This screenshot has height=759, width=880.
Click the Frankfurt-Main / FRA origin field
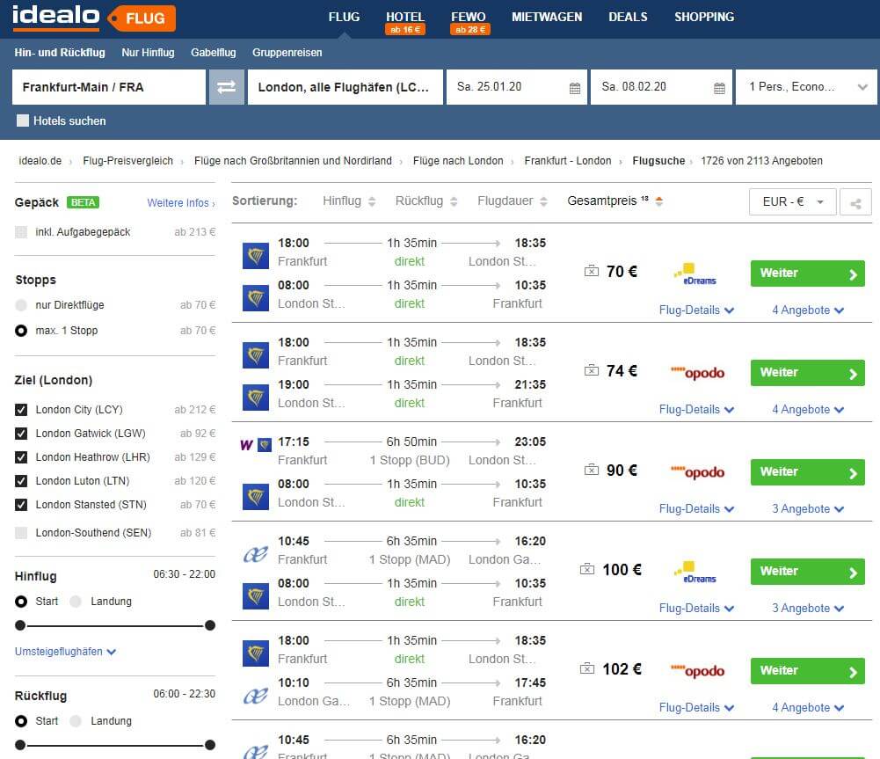click(x=109, y=87)
